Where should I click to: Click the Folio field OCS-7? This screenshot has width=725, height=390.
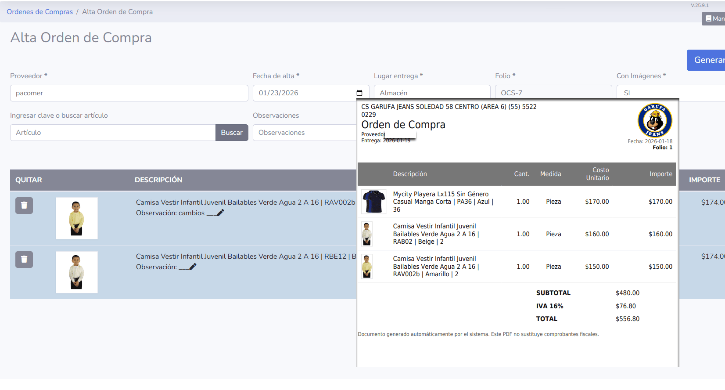pos(553,92)
